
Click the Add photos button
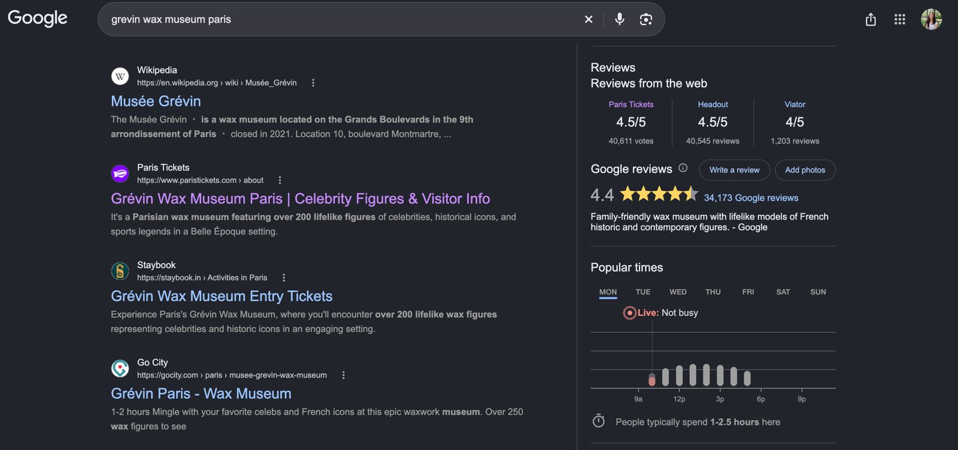coord(805,170)
